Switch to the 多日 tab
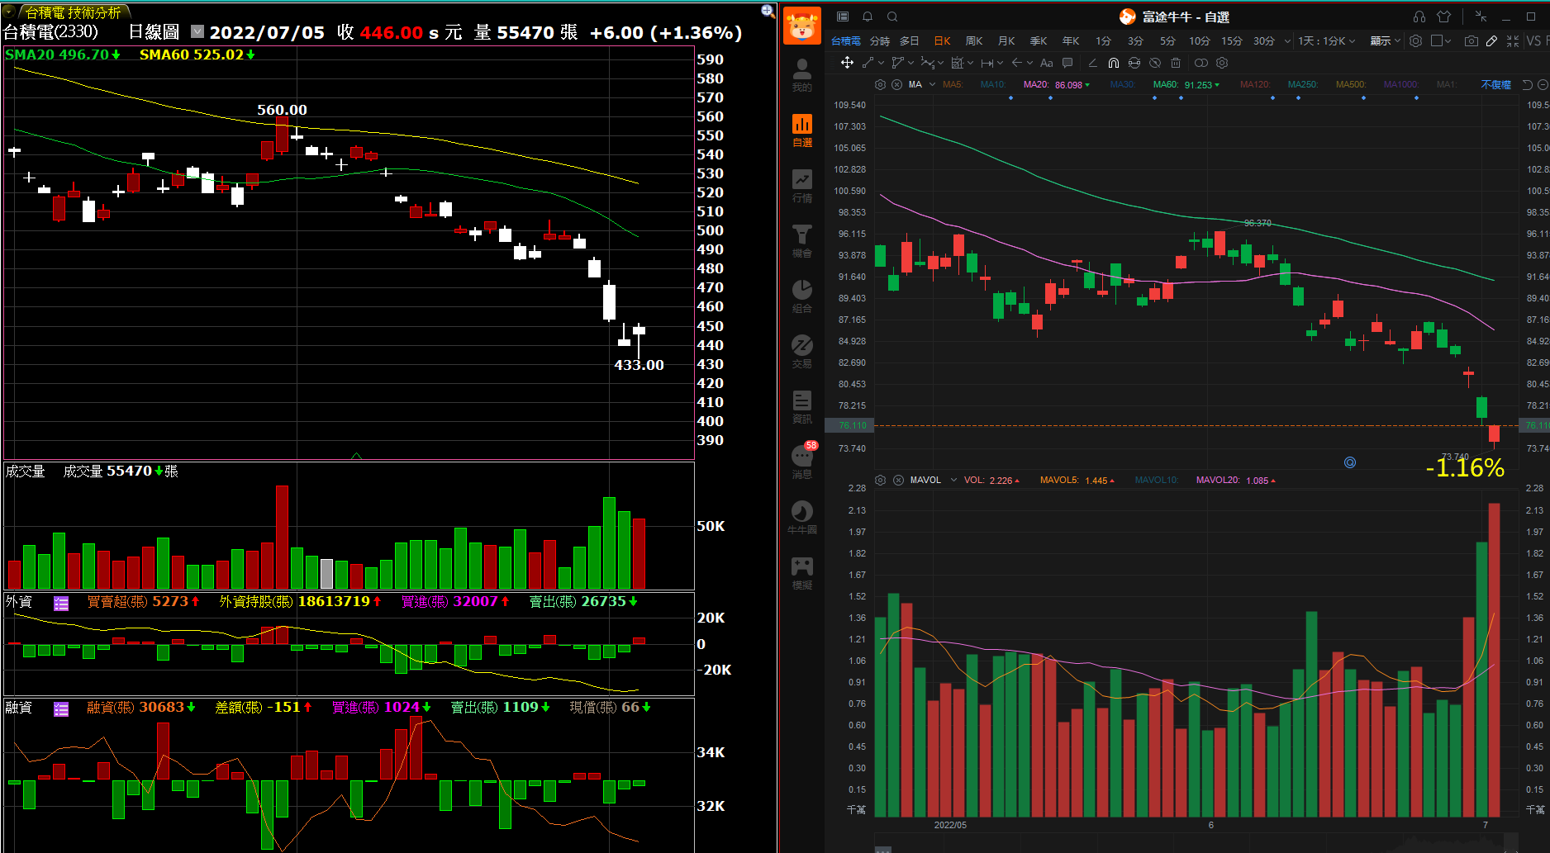The image size is (1550, 853). pyautogui.click(x=909, y=40)
